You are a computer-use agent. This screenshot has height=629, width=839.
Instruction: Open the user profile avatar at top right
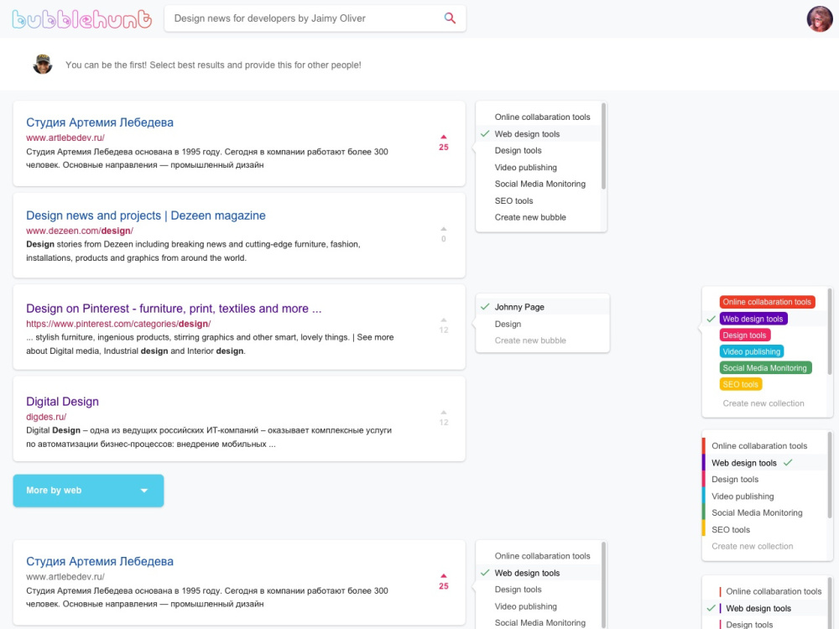click(x=819, y=18)
